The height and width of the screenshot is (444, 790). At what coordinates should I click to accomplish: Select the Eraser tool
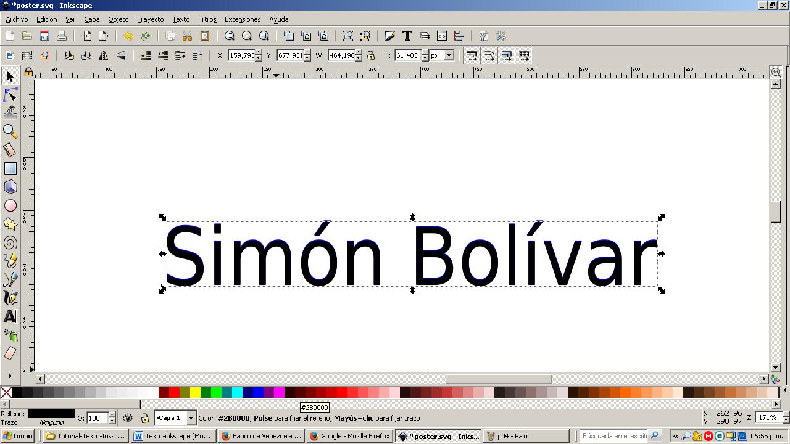[x=10, y=353]
